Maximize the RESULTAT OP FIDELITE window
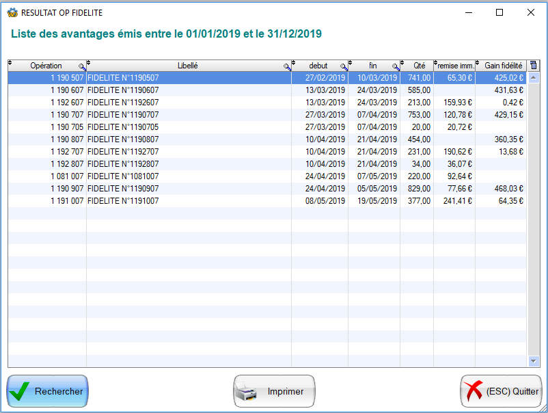Screen dimensions: 548x413 pyautogui.click(x=499, y=12)
